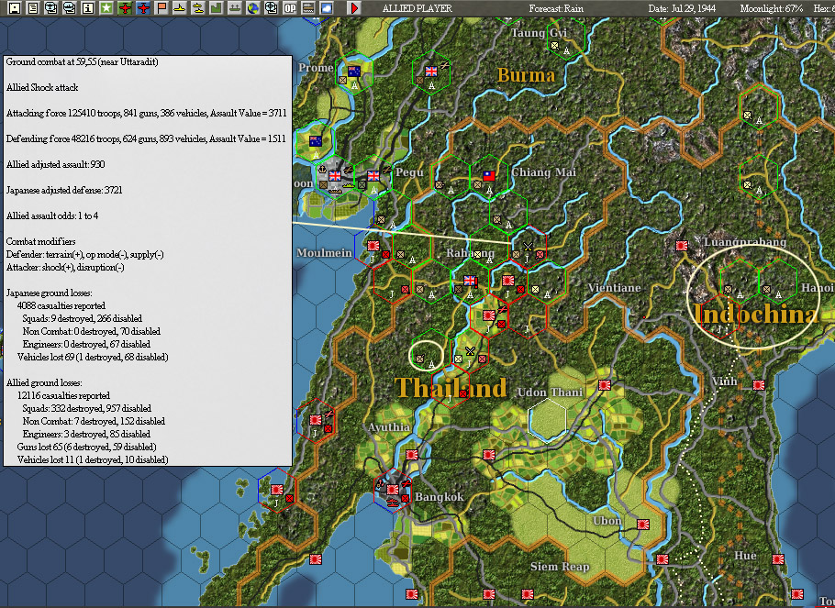Click the 'Squads: 332 destroyed, 957 disabled' line

click(x=87, y=408)
